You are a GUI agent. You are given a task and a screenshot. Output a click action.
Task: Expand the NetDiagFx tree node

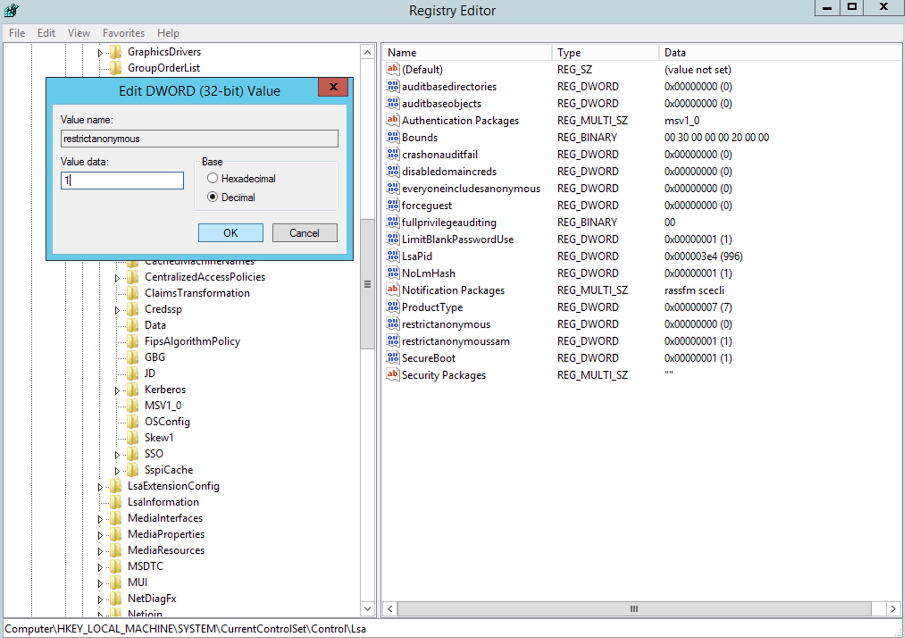point(100,600)
